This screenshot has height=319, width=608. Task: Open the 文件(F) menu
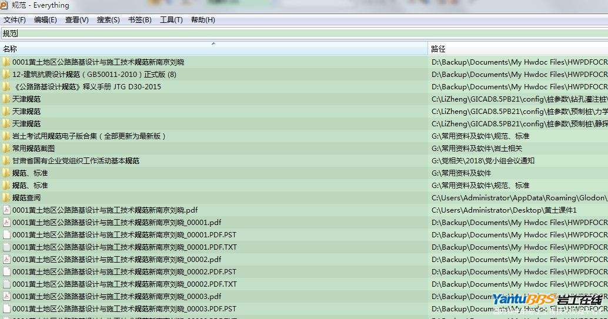coord(15,20)
